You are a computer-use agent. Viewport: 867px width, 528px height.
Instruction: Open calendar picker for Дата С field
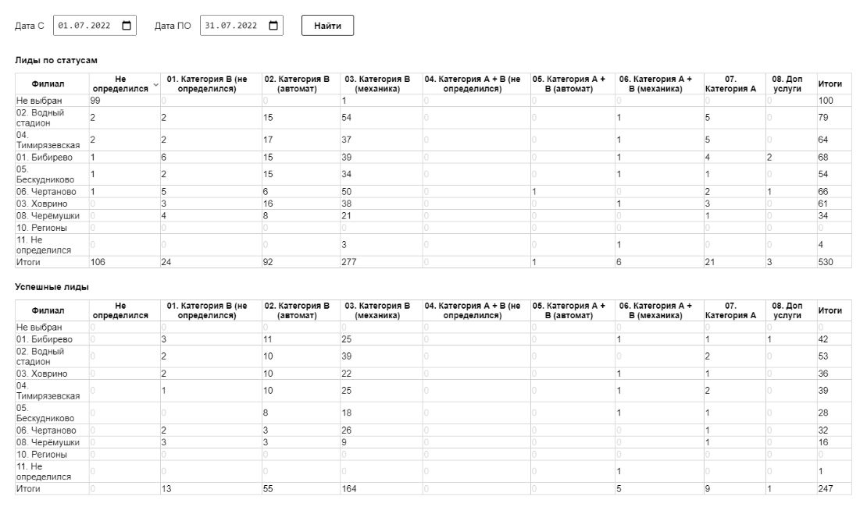(x=127, y=26)
